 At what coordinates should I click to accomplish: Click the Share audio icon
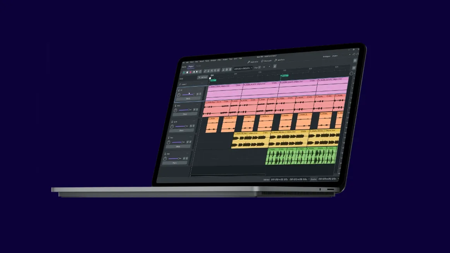pos(266,61)
